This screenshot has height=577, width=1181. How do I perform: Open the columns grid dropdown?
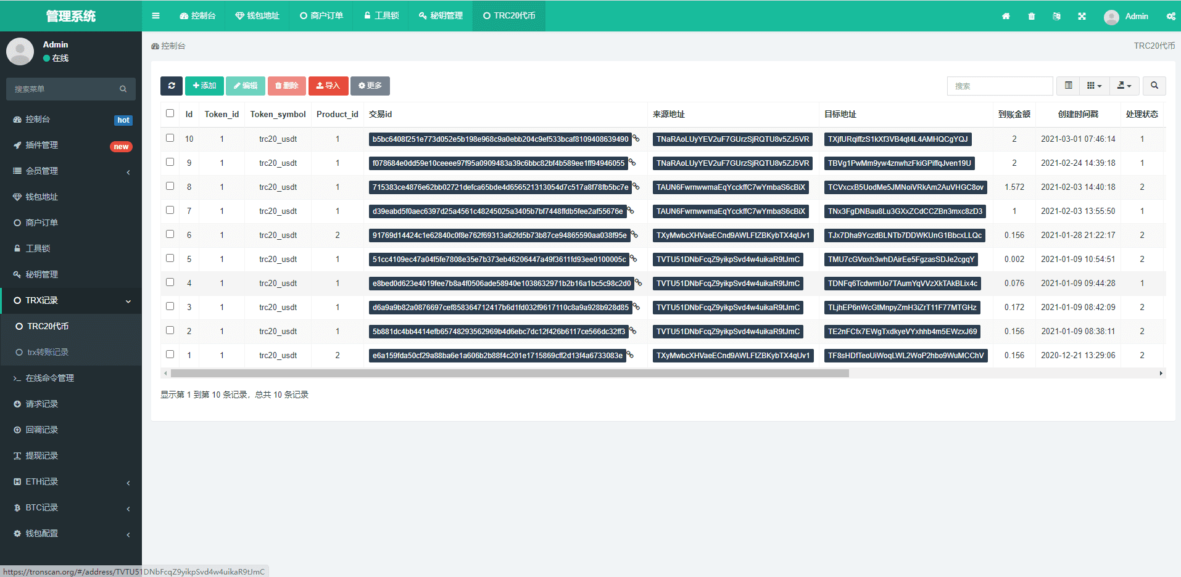(x=1094, y=86)
